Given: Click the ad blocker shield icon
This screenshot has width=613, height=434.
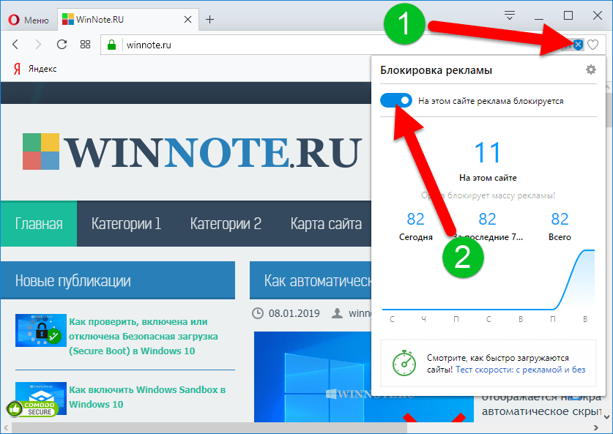Looking at the screenshot, I should tap(578, 45).
